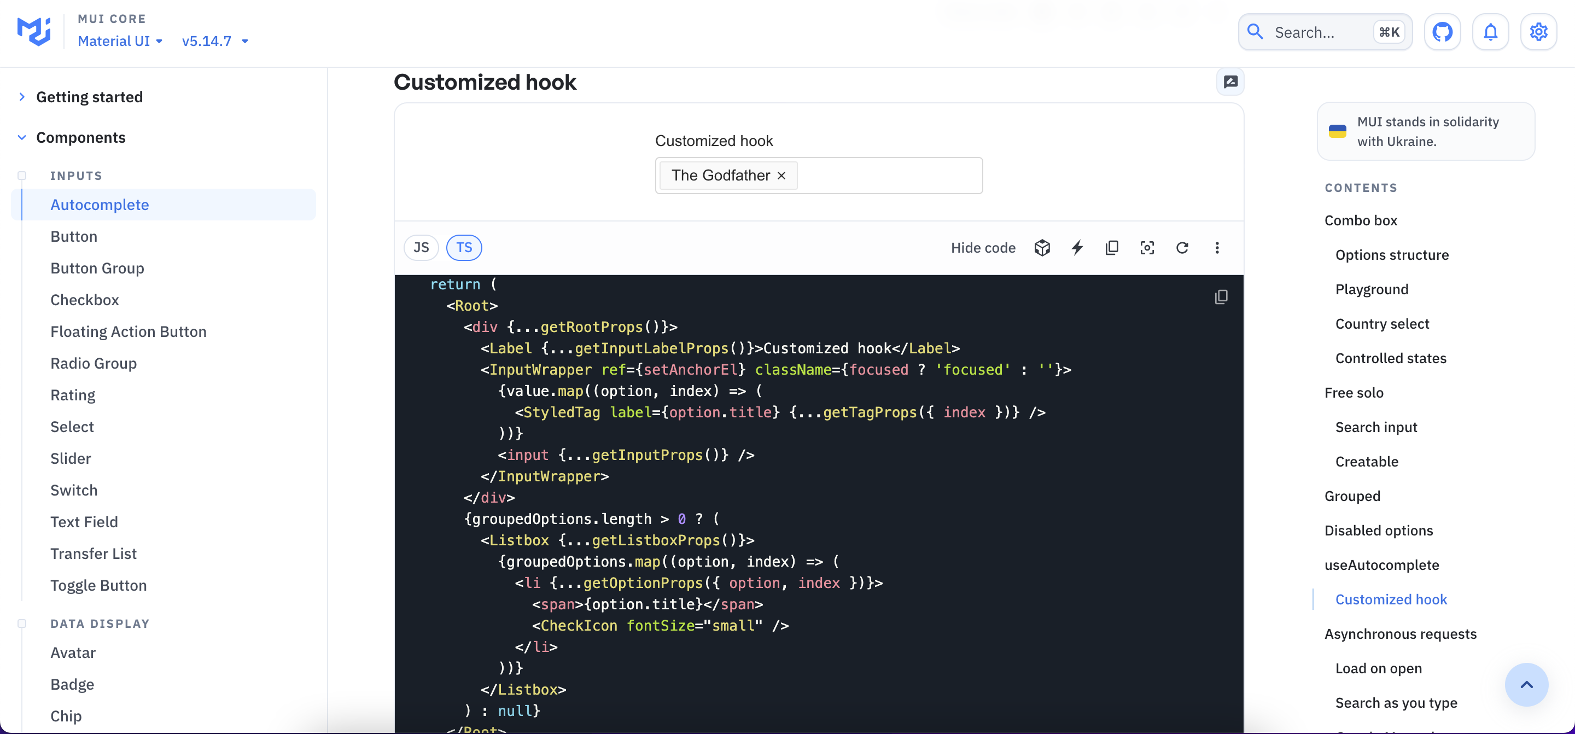Screen dimensions: 1575x734
Task: Select the TS code variant
Action: pyautogui.click(x=464, y=247)
